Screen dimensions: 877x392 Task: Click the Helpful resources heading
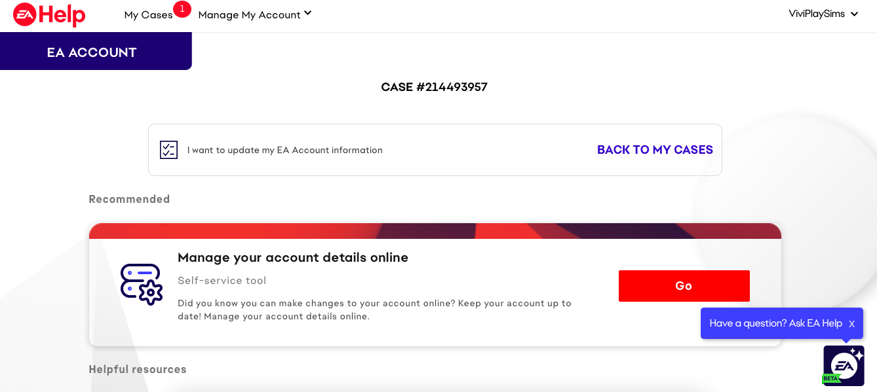click(138, 370)
